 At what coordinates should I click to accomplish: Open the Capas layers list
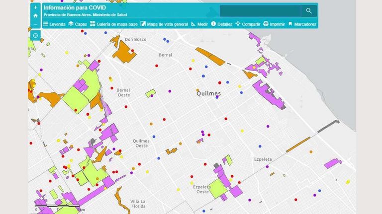click(x=78, y=24)
